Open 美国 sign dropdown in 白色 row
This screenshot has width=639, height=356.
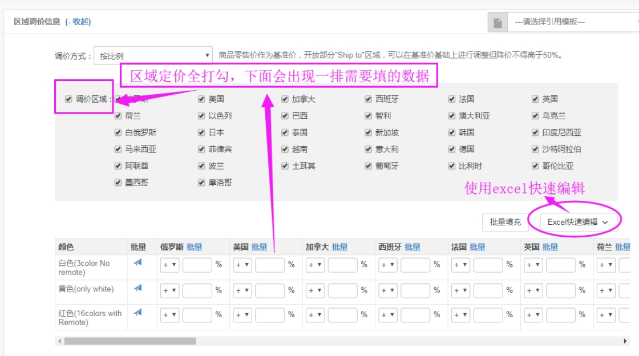242,265
